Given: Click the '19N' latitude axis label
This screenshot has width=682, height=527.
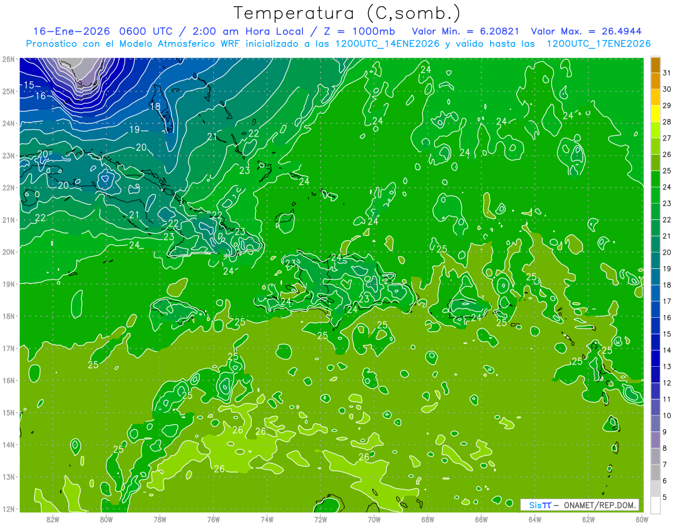Looking at the screenshot, I should pos(9,284).
